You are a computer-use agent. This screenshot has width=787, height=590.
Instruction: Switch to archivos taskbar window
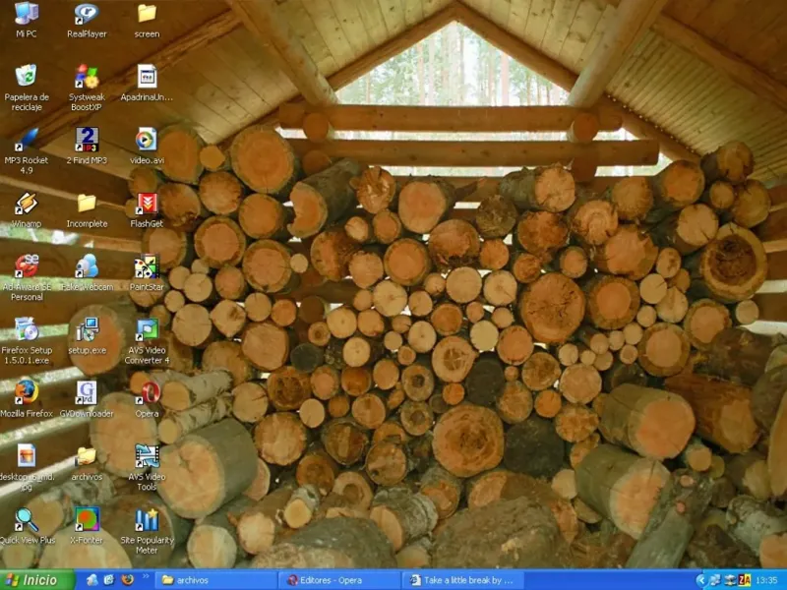(215, 580)
